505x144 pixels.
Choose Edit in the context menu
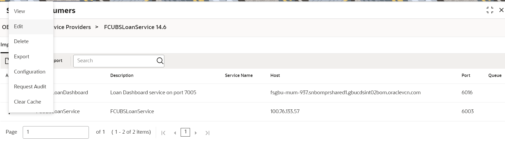point(18,27)
